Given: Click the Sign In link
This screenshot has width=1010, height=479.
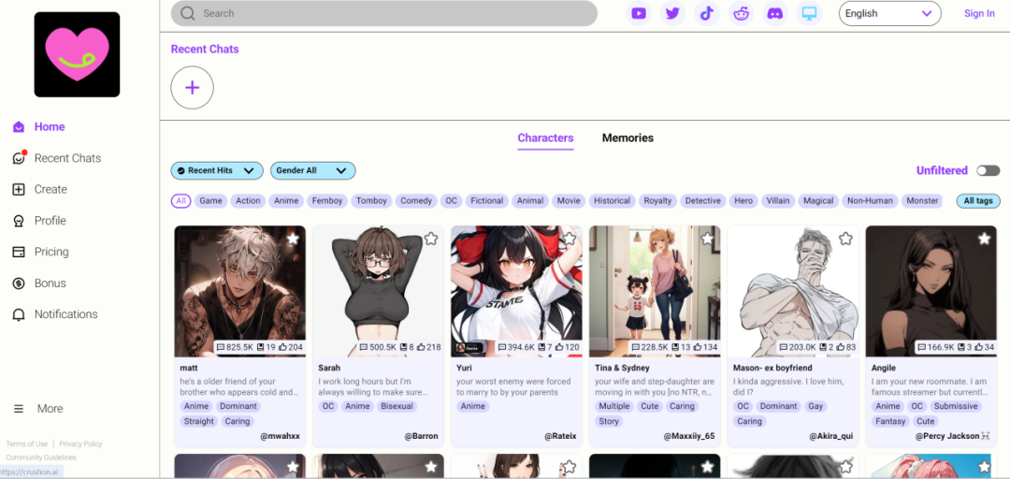Looking at the screenshot, I should pyautogui.click(x=979, y=13).
